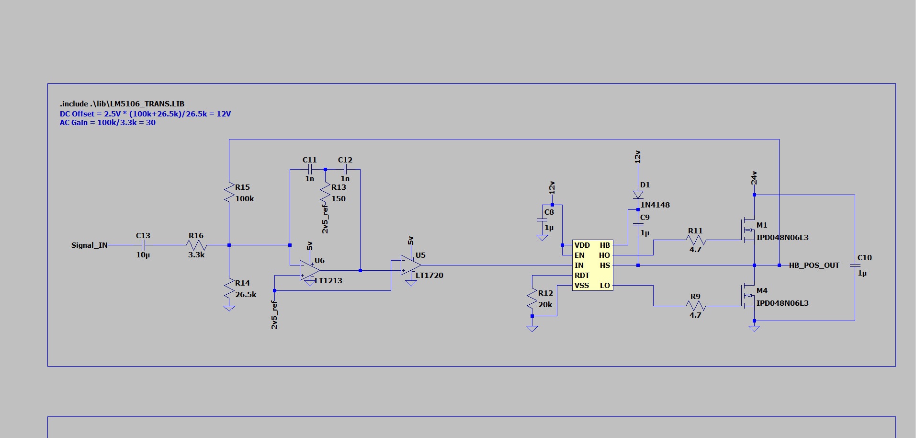Click the R16 3.3k resistor symbol

click(x=196, y=245)
